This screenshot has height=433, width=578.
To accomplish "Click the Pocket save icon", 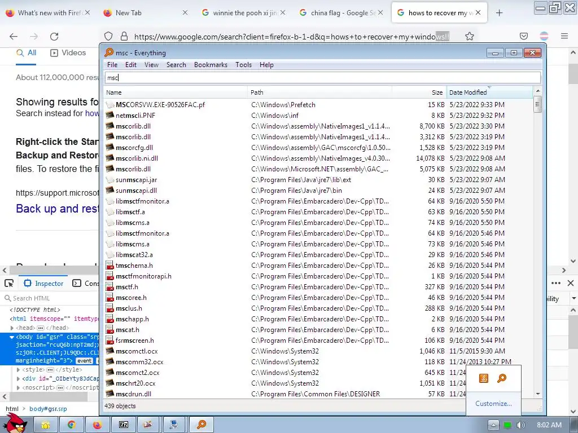I will pyautogui.click(x=523, y=36).
